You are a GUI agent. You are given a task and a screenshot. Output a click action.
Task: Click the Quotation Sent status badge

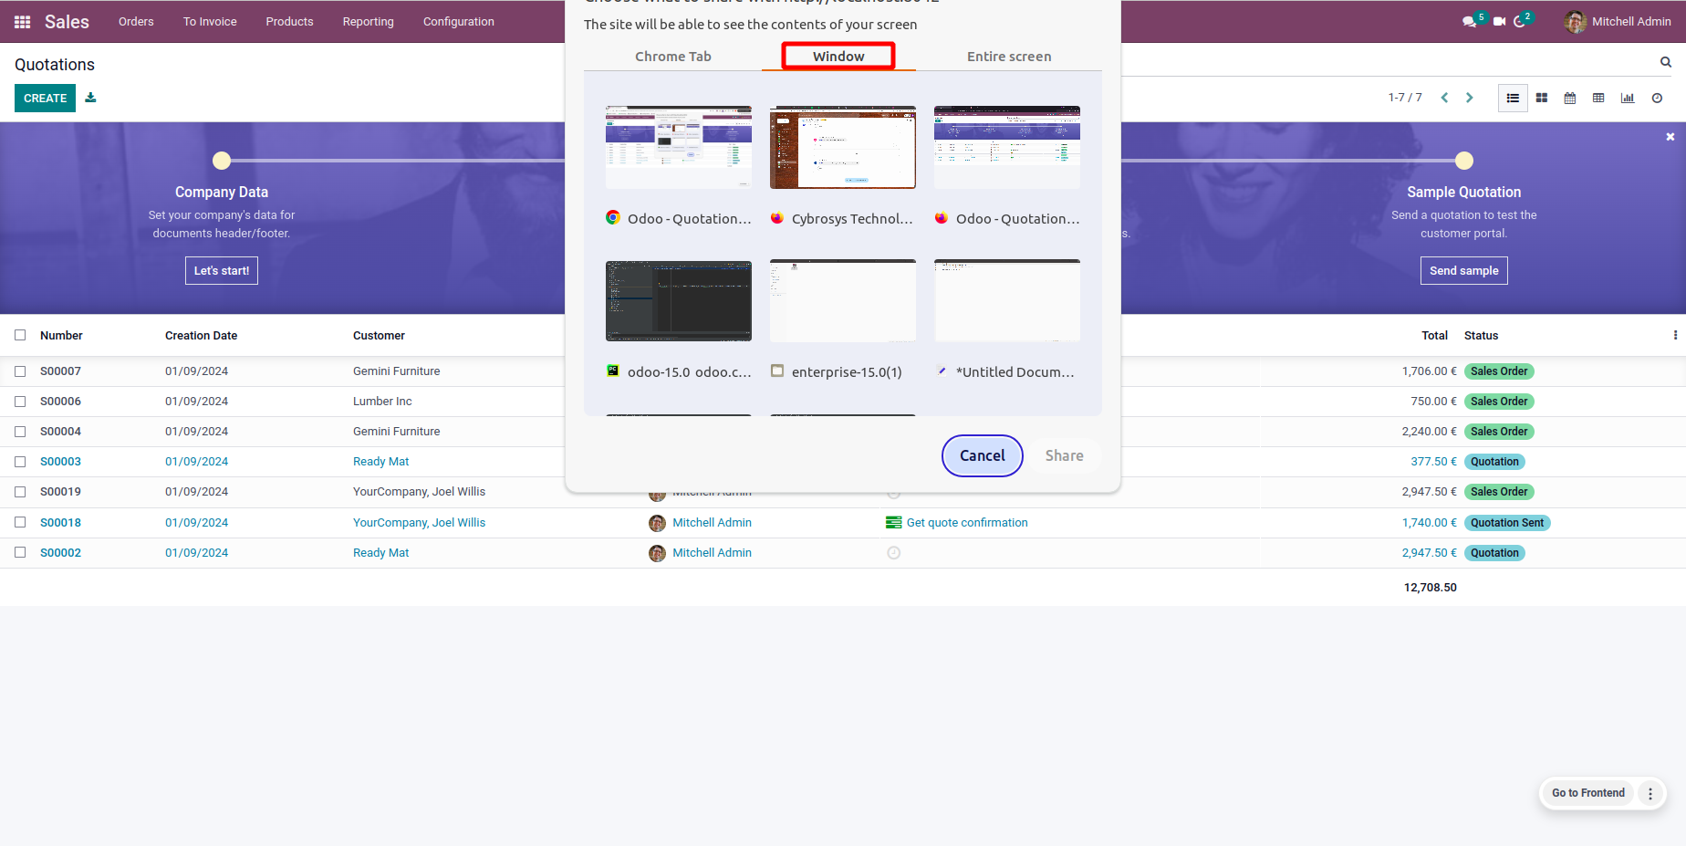click(x=1507, y=523)
